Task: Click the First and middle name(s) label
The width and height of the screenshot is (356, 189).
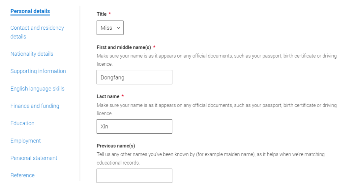Action: (x=124, y=47)
